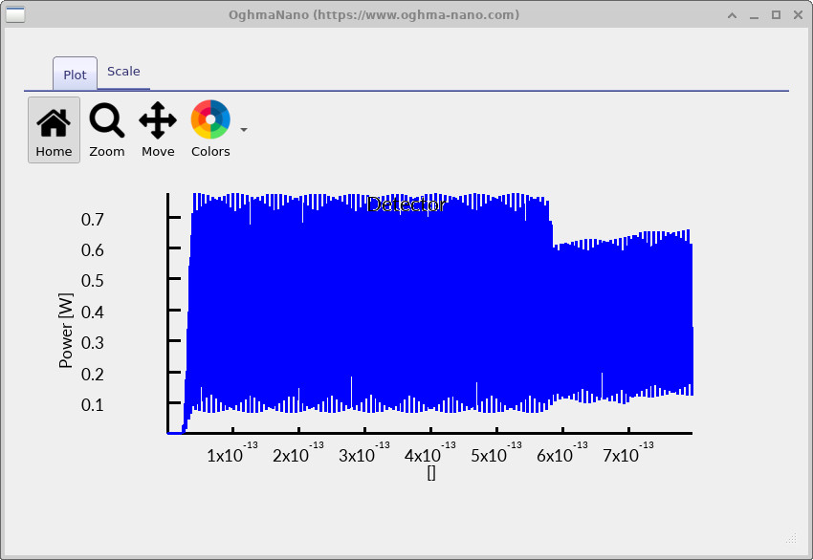Select the Plot tab
The height and width of the screenshot is (560, 813).
click(x=74, y=73)
